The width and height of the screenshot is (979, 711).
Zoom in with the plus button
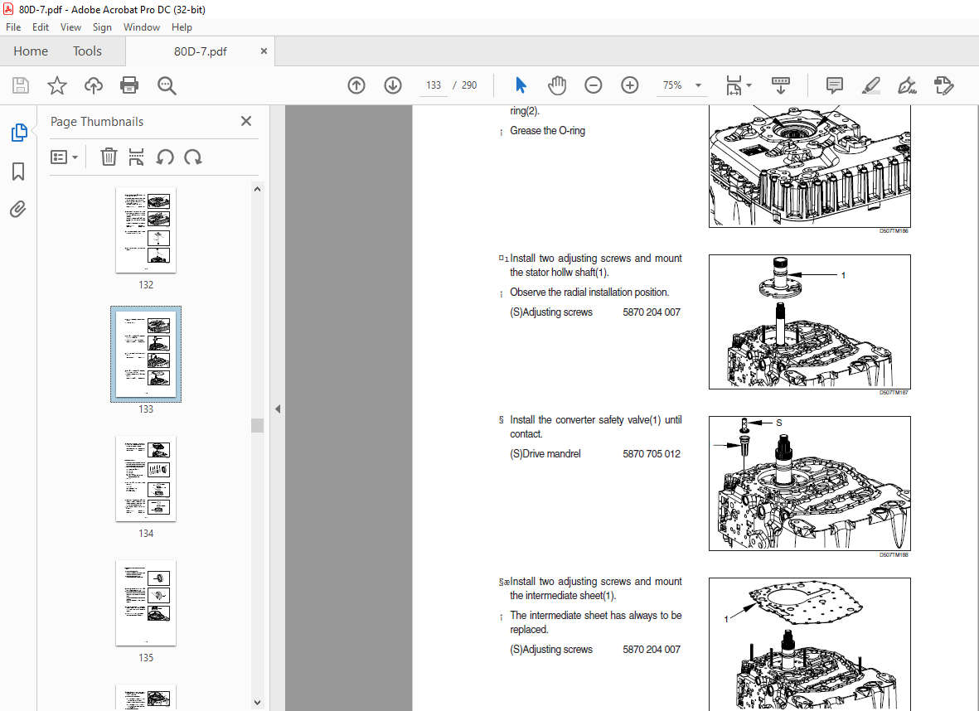coord(630,85)
